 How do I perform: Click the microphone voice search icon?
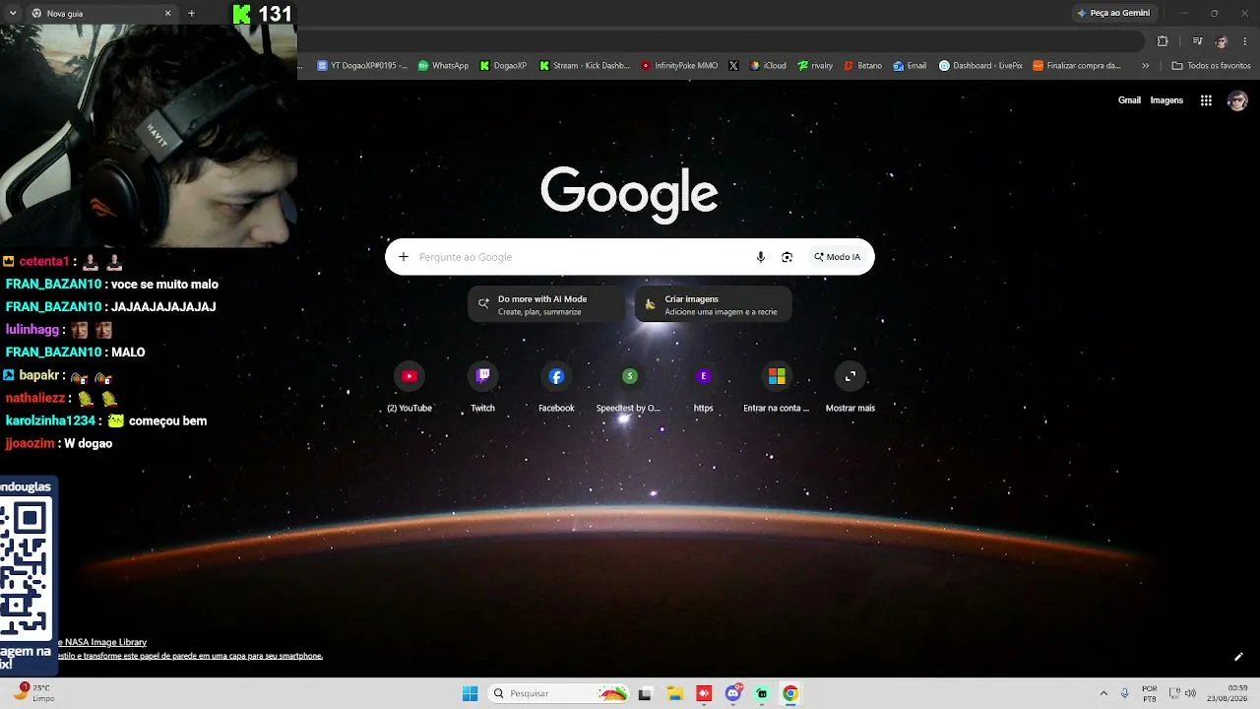(x=760, y=257)
